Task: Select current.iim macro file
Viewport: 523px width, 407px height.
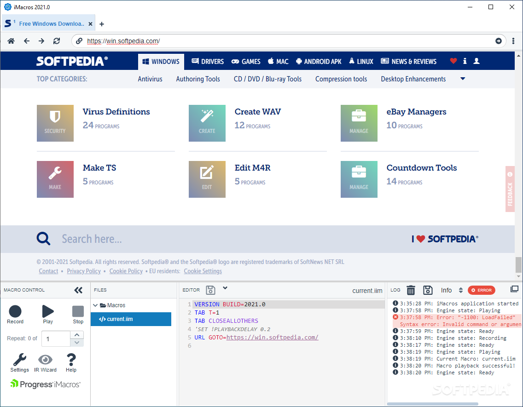Action: click(131, 319)
